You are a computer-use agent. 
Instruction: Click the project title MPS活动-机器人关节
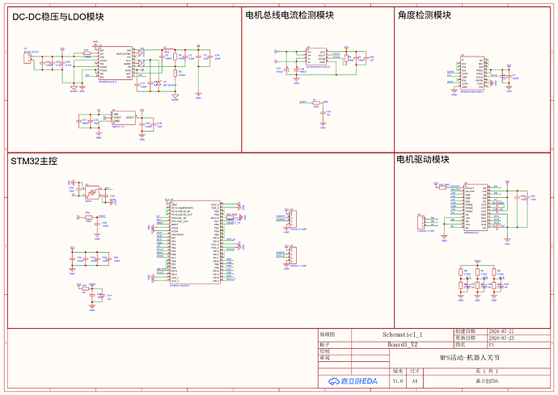pyautogui.click(x=470, y=358)
